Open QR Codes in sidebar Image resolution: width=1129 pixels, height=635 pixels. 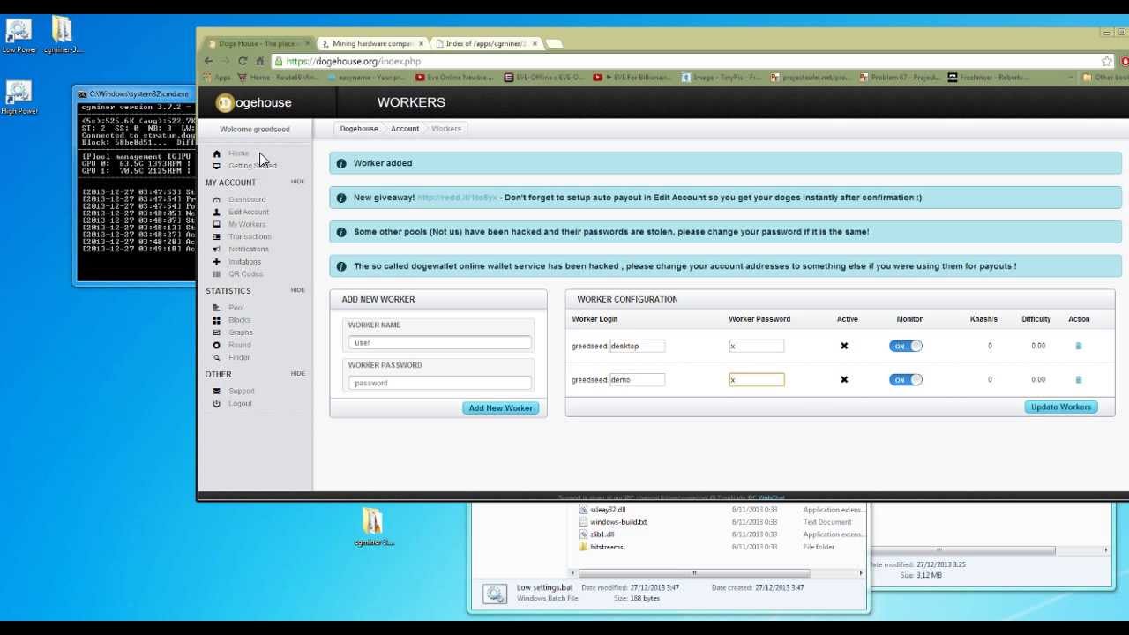click(246, 274)
